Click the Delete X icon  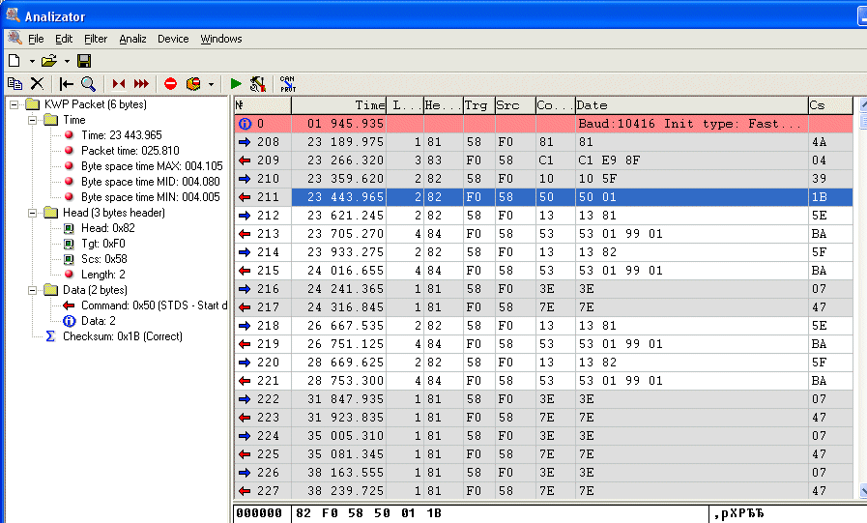click(x=37, y=84)
